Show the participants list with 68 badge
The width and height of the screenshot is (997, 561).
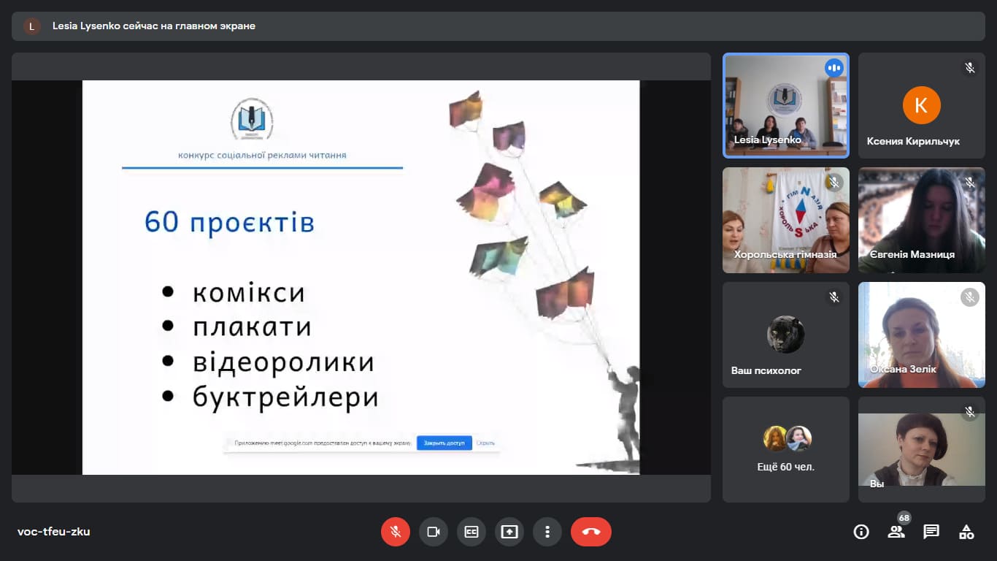pos(896,532)
